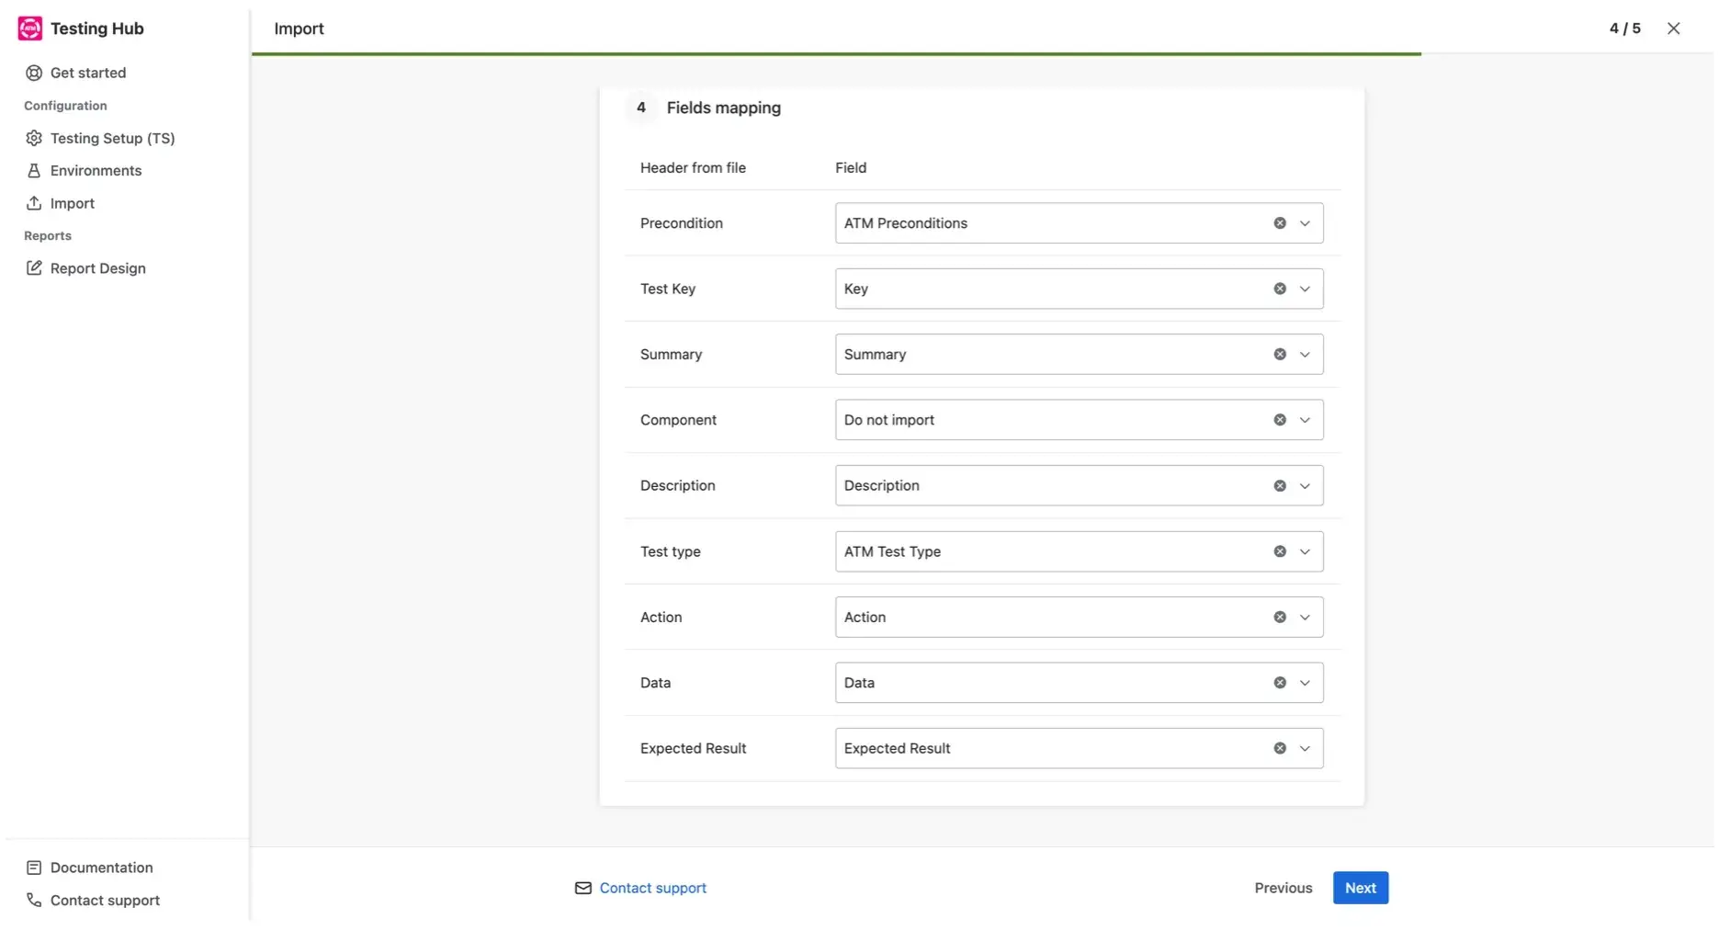
Task: Open the Expected Result field dropdown
Action: [x=1304, y=748]
